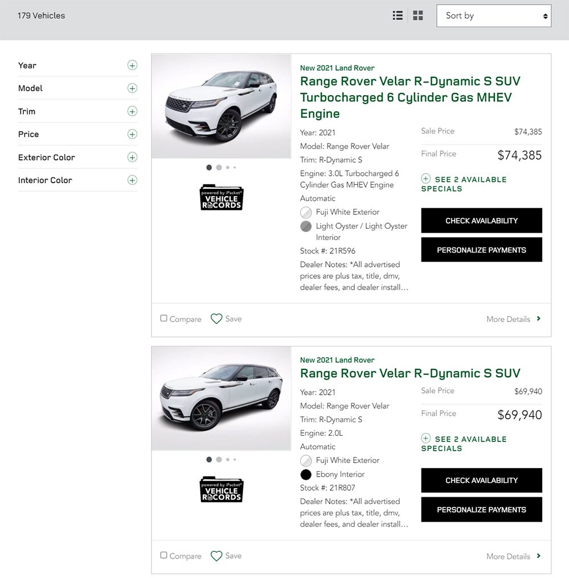This screenshot has height=578, width=569.
Task: Select first image dot for stock 21R807
Action: point(209,459)
